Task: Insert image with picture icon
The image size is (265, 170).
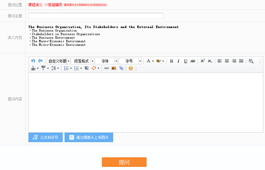Action: click(114, 68)
